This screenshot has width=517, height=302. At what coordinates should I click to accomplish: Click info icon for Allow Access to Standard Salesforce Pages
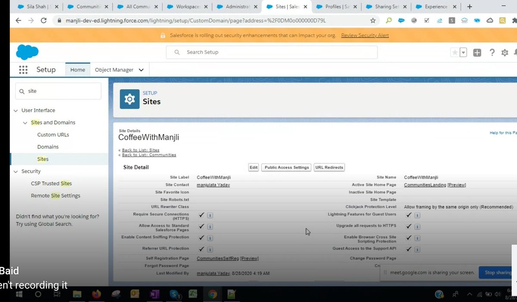tap(210, 227)
